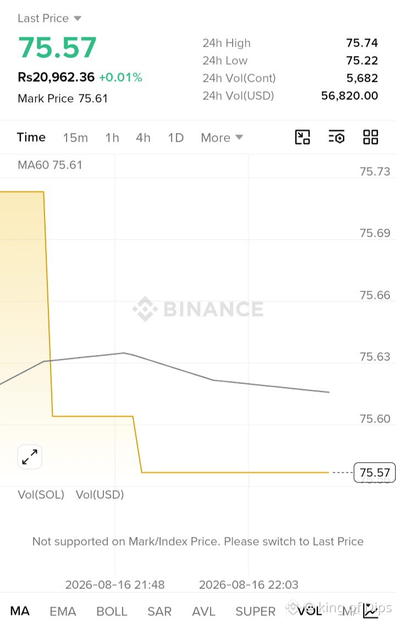Click the Binance logo watermark

[198, 309]
